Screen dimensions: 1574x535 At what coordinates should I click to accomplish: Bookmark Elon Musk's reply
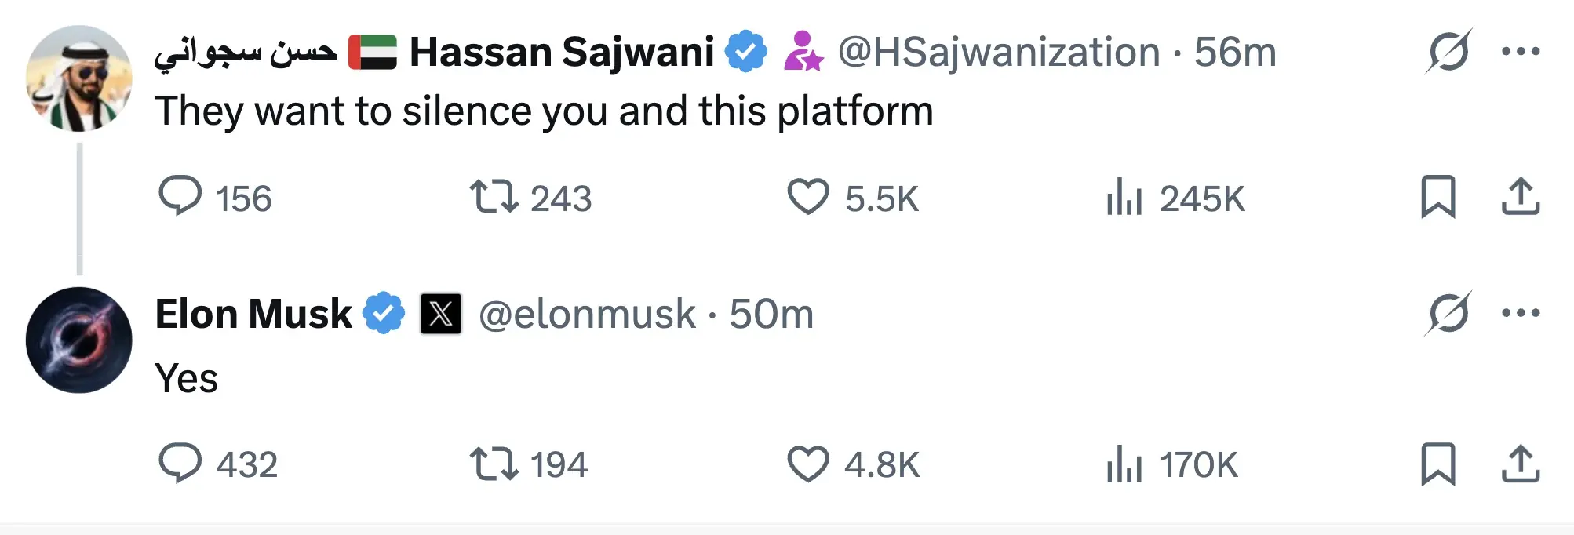pyautogui.click(x=1437, y=463)
